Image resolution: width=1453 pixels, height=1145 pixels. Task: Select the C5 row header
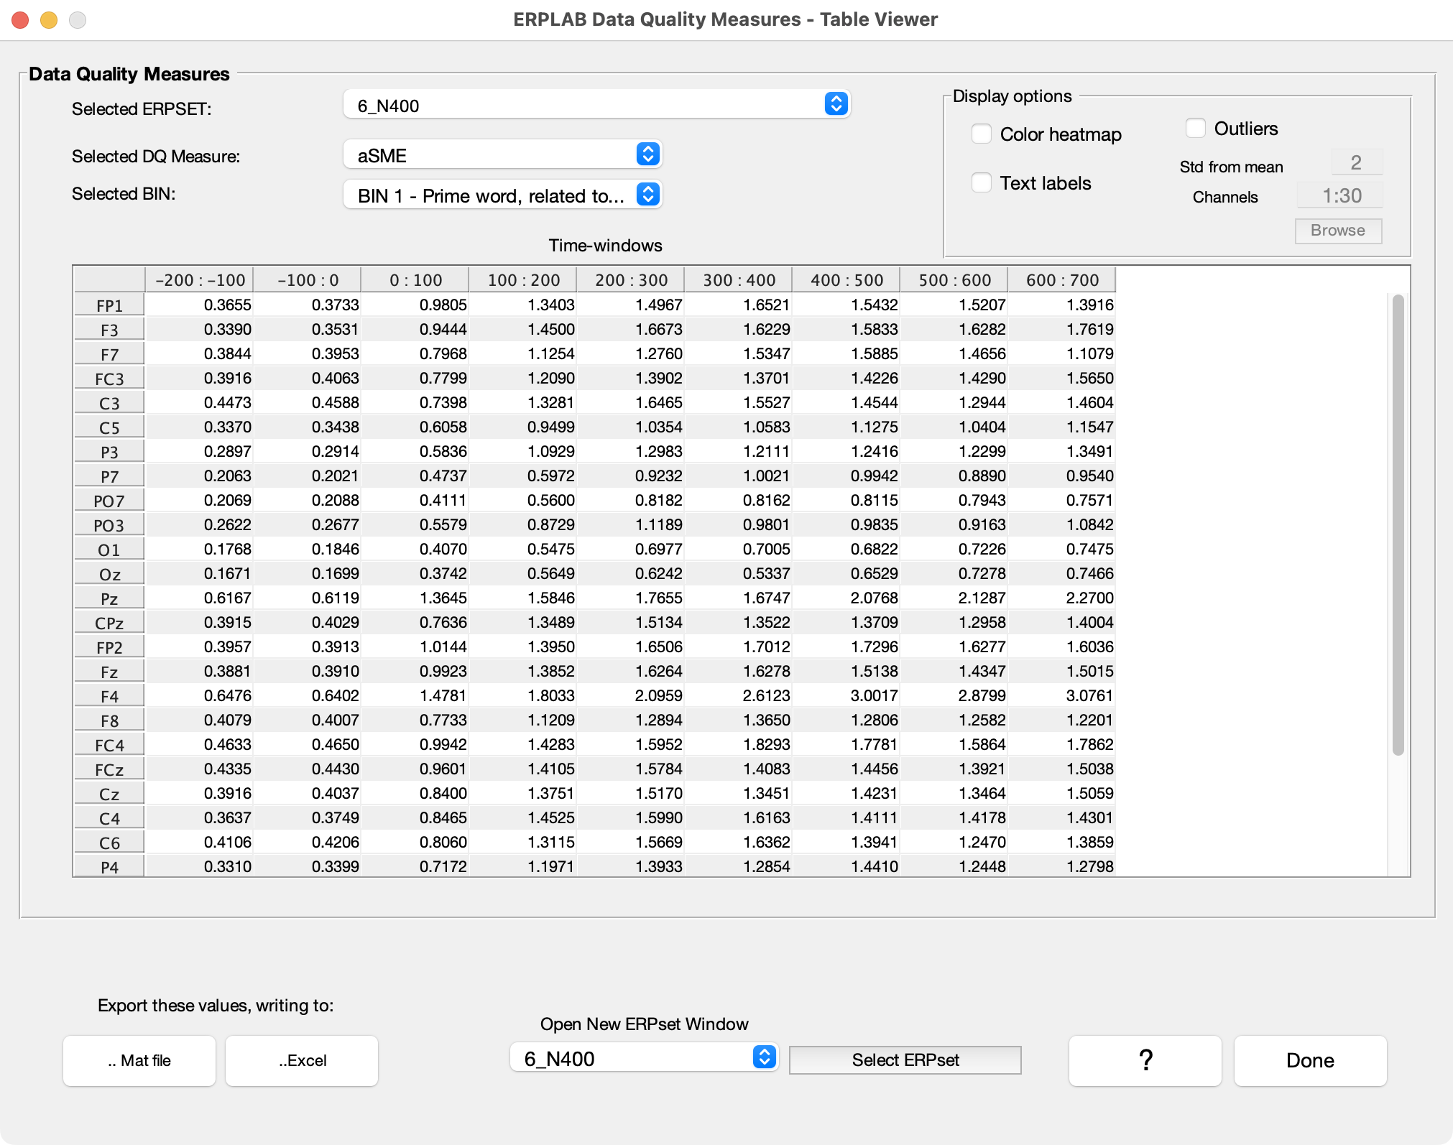click(109, 427)
